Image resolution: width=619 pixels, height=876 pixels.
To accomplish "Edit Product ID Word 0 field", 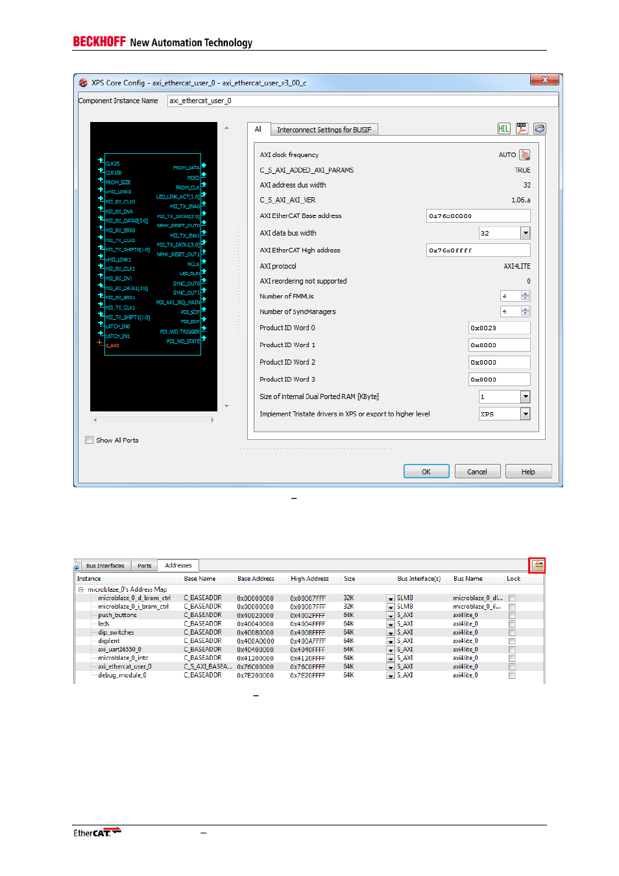I will [x=499, y=328].
